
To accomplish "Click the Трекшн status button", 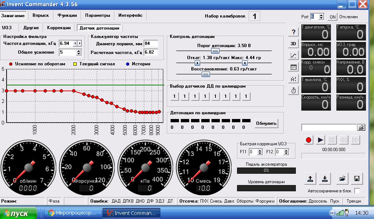I will coord(354,201).
